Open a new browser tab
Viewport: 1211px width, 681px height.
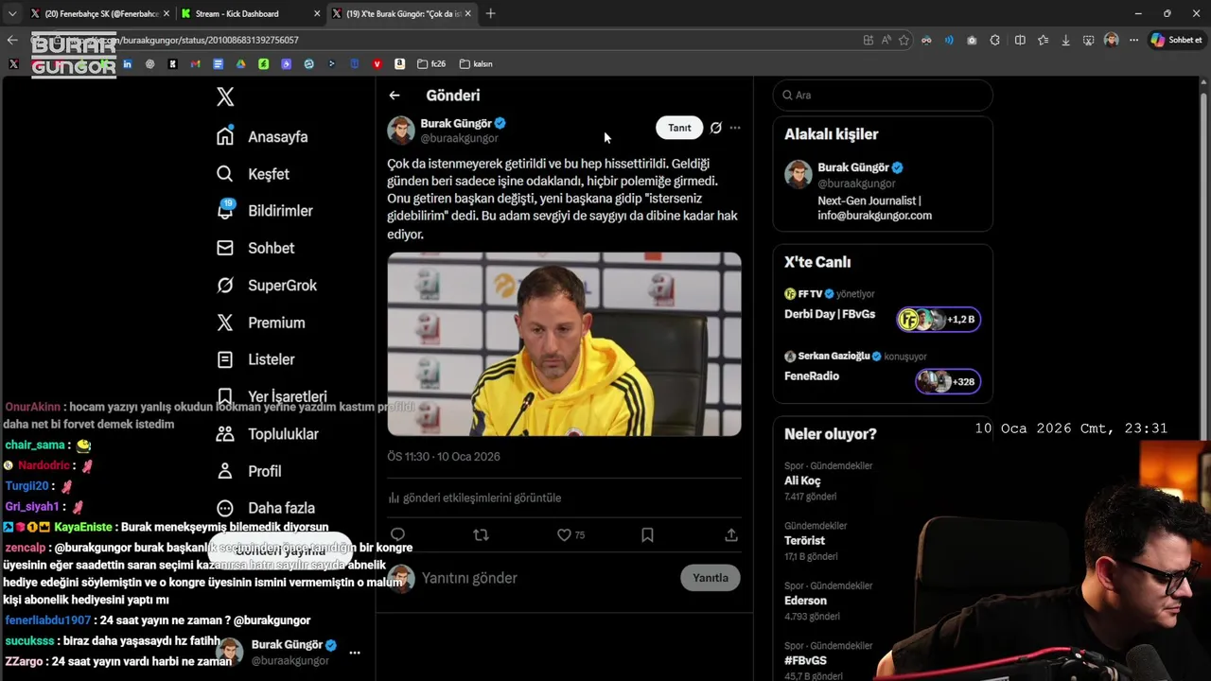pos(490,14)
